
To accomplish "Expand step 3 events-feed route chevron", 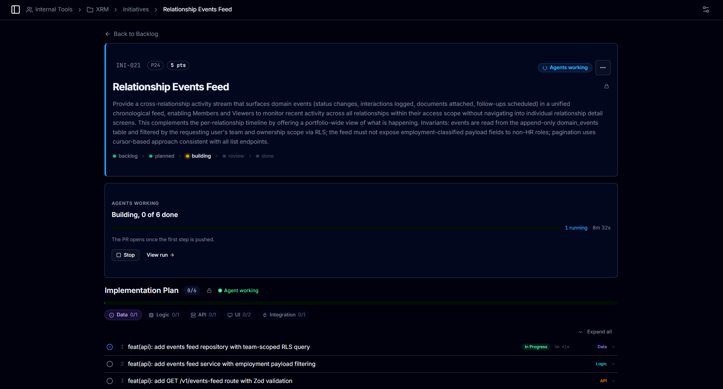I will pos(614,381).
